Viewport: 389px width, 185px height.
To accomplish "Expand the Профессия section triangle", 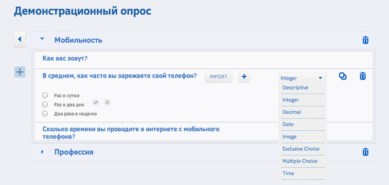I will (42, 152).
